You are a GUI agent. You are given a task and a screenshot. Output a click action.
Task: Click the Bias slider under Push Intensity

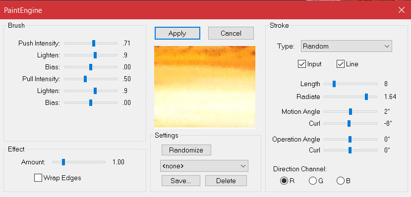[x=91, y=67]
